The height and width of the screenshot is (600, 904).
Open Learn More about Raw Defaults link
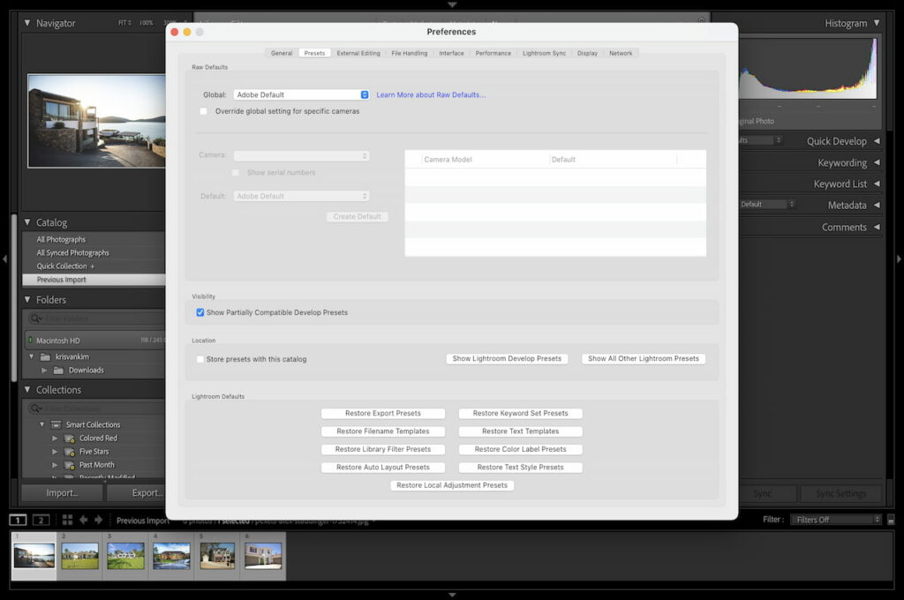[431, 94]
